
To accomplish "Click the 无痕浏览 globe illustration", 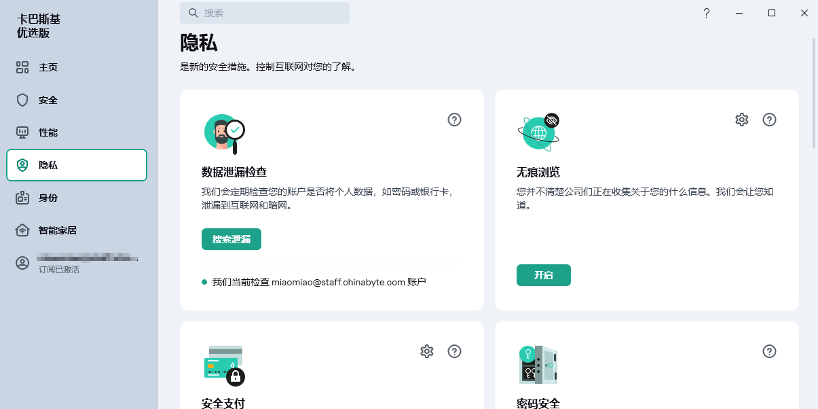I will coord(539,132).
